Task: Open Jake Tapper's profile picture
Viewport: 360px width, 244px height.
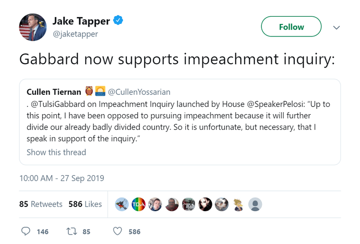Action: coord(33,27)
